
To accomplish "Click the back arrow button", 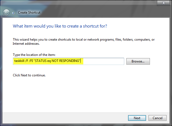I will pos(6,12).
